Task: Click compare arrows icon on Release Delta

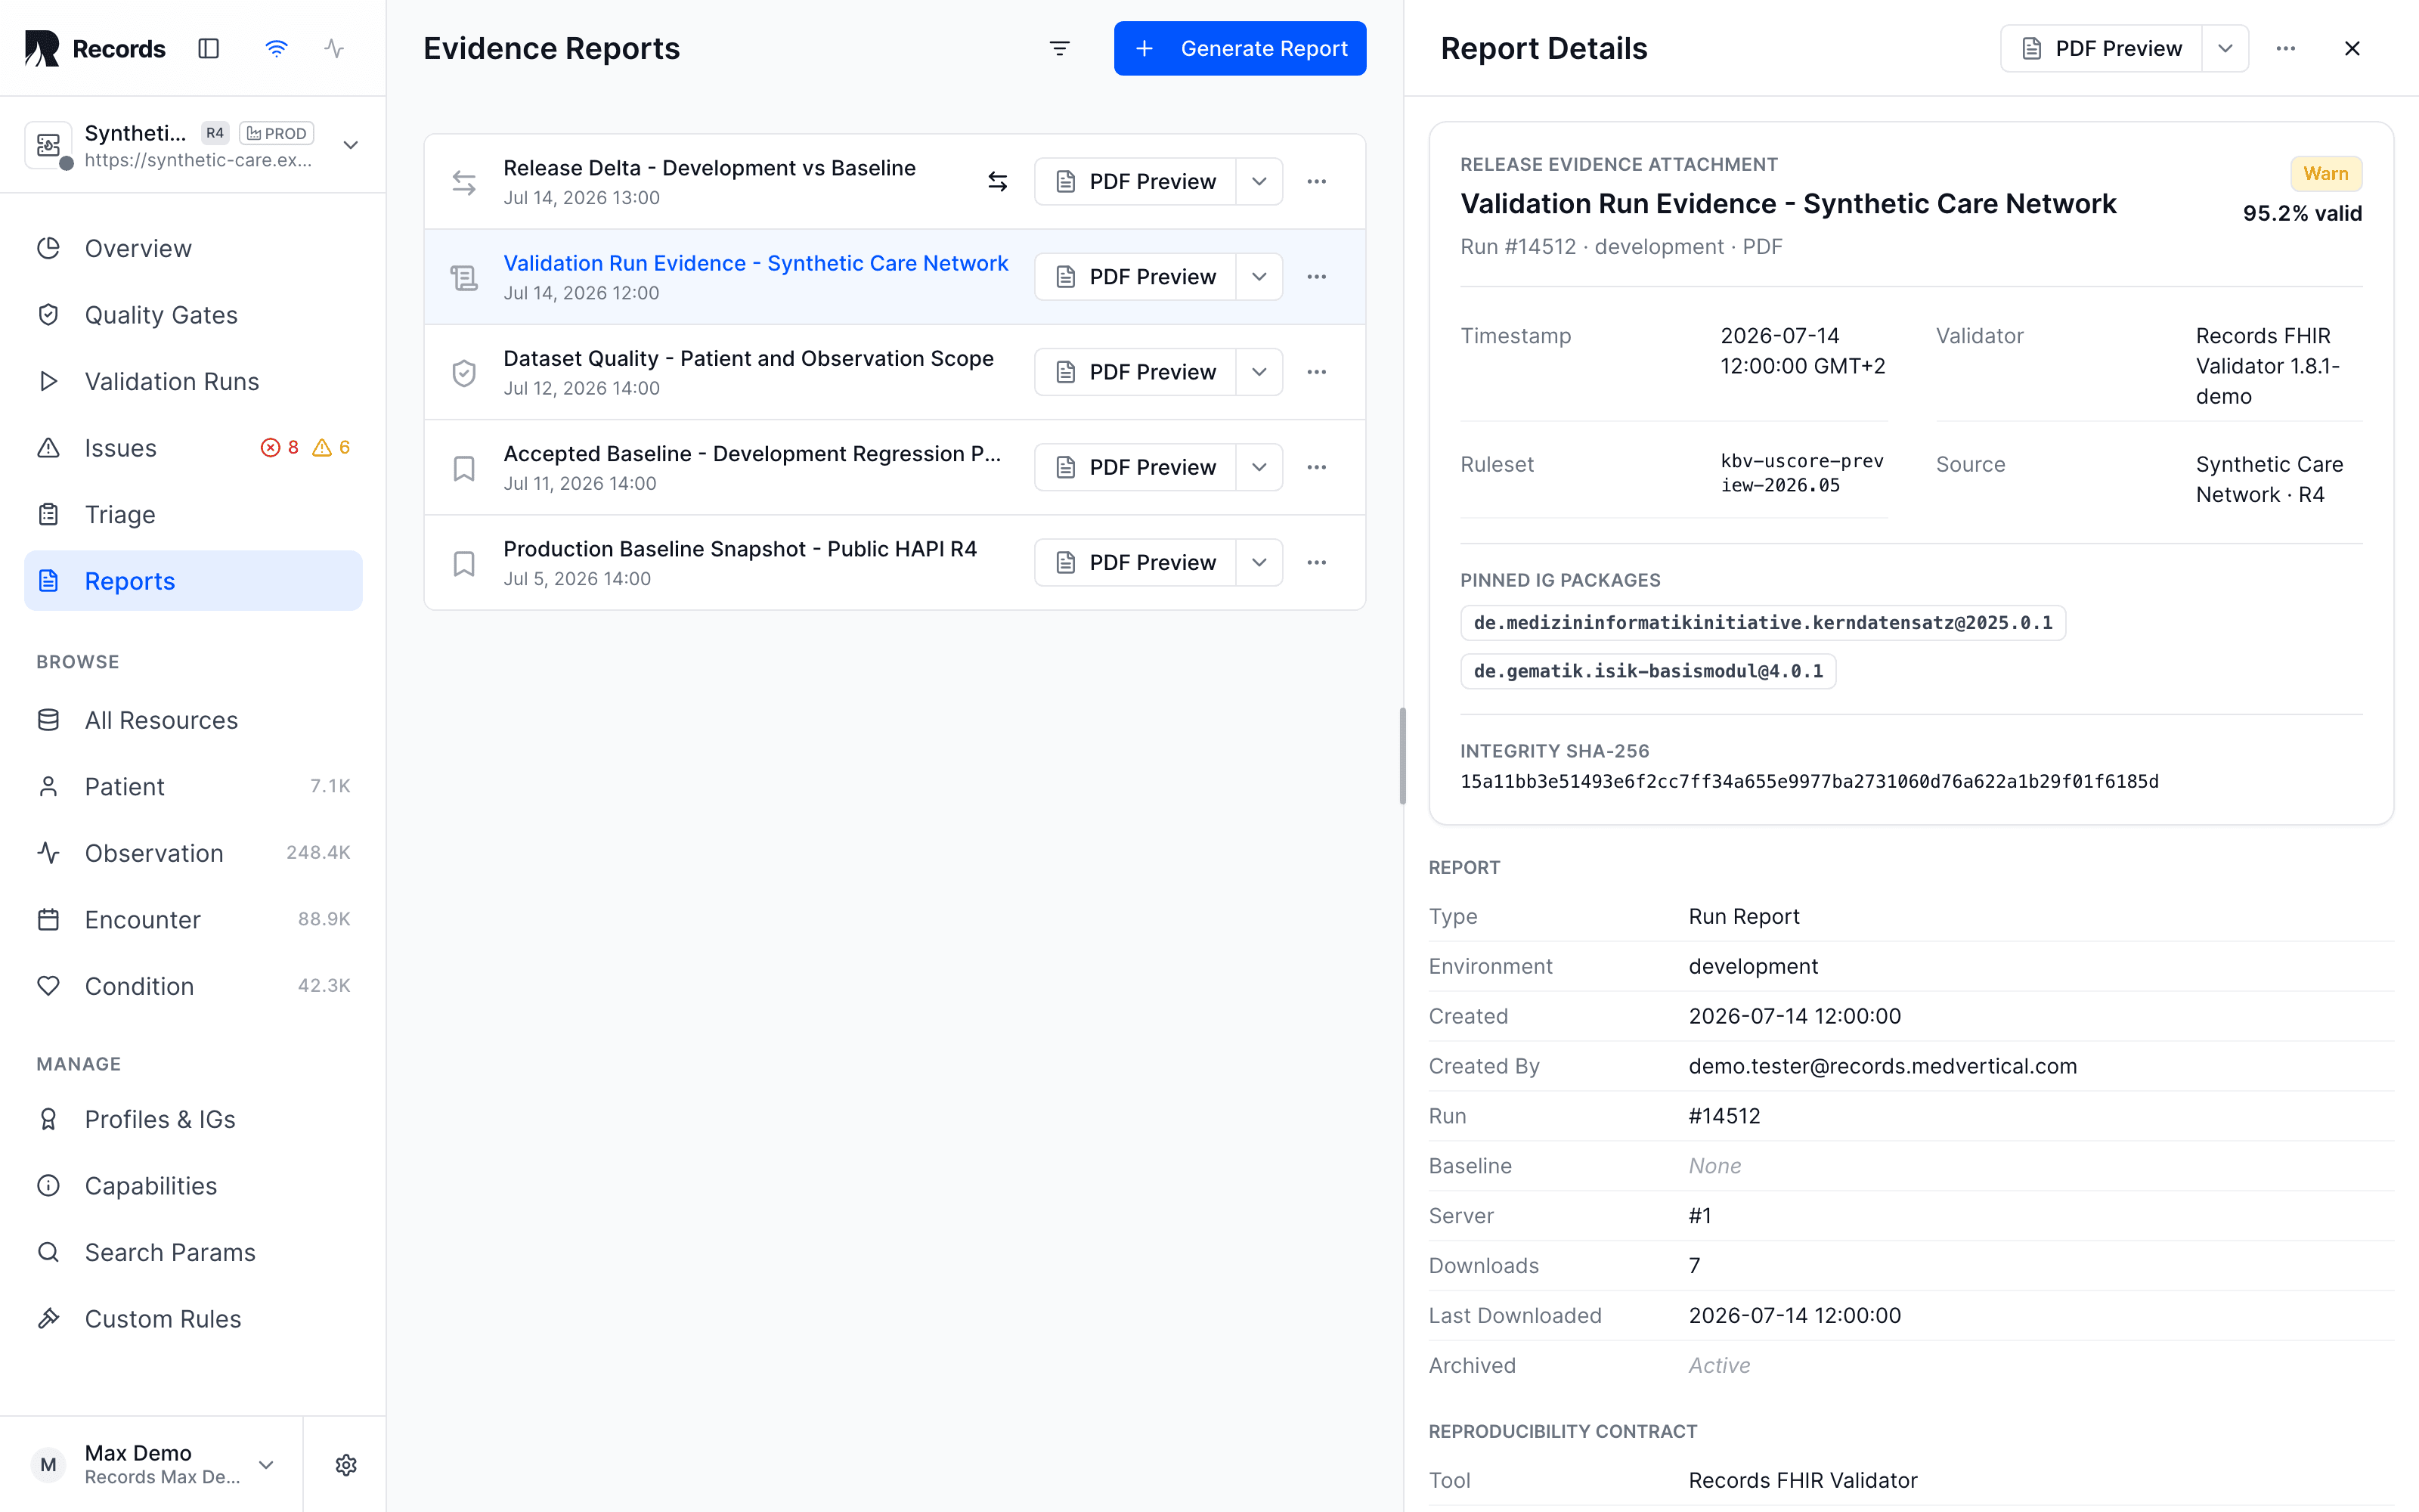Action: coord(998,181)
